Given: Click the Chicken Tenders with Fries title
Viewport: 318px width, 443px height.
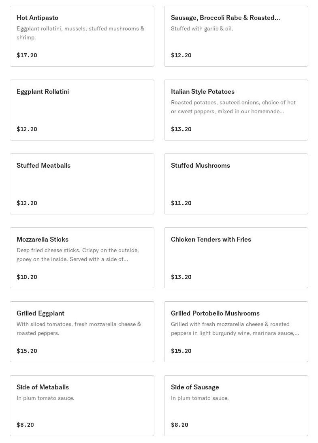Looking at the screenshot, I should 211,239.
